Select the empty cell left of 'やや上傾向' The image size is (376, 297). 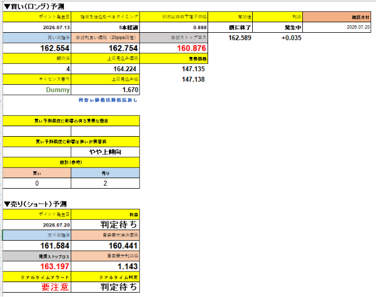pyautogui.click(x=37, y=152)
